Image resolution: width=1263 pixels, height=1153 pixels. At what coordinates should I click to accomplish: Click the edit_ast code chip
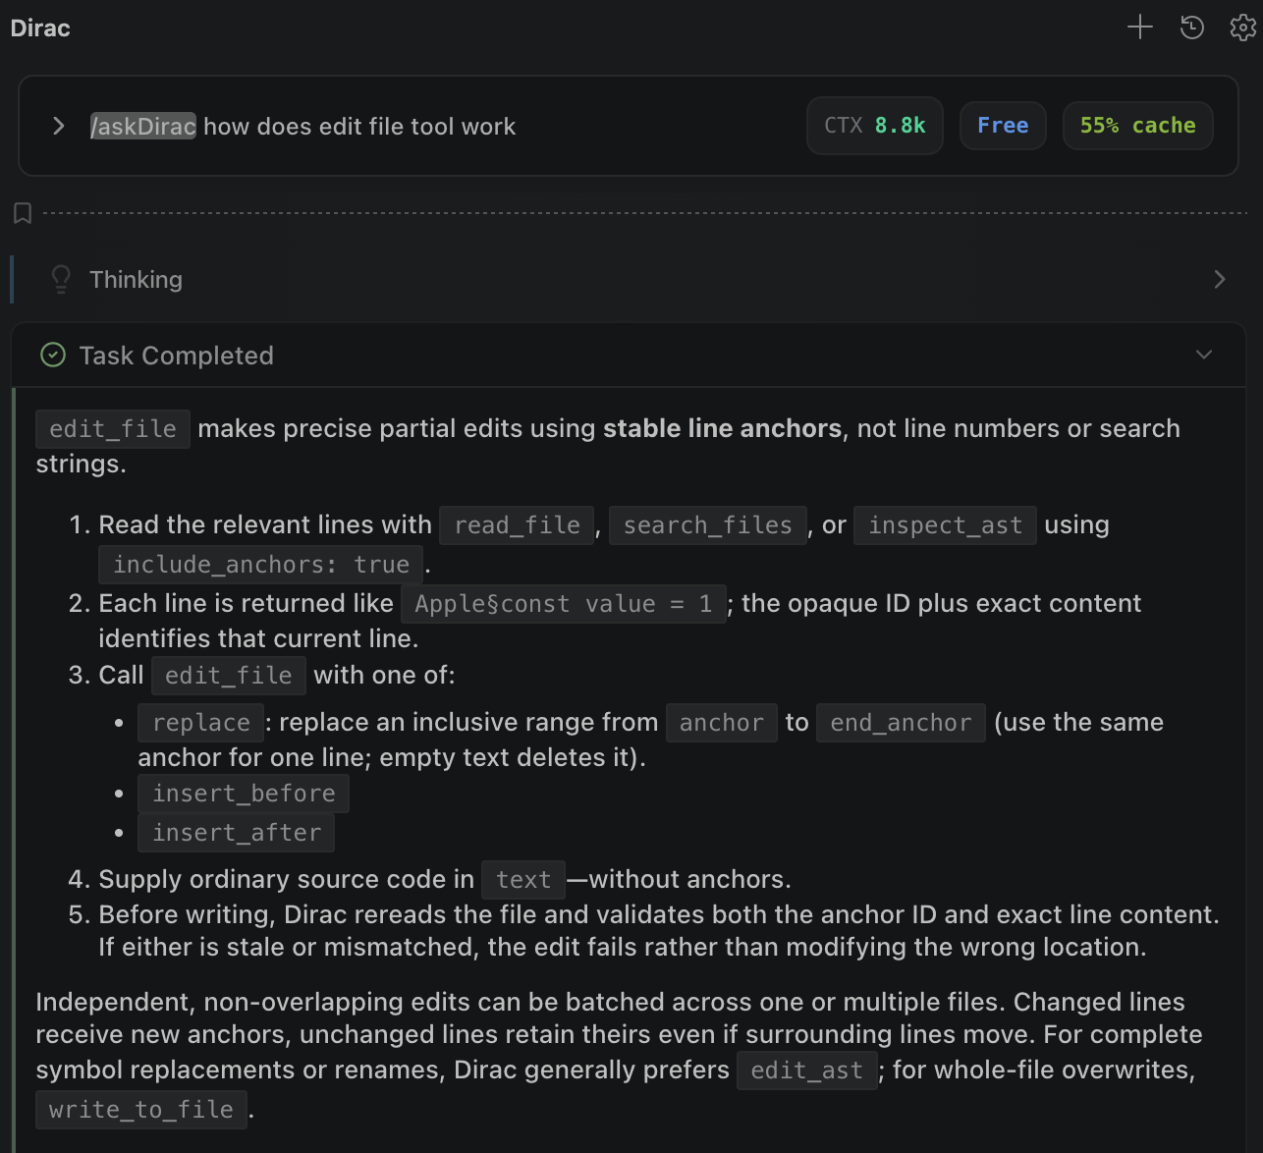click(807, 1071)
